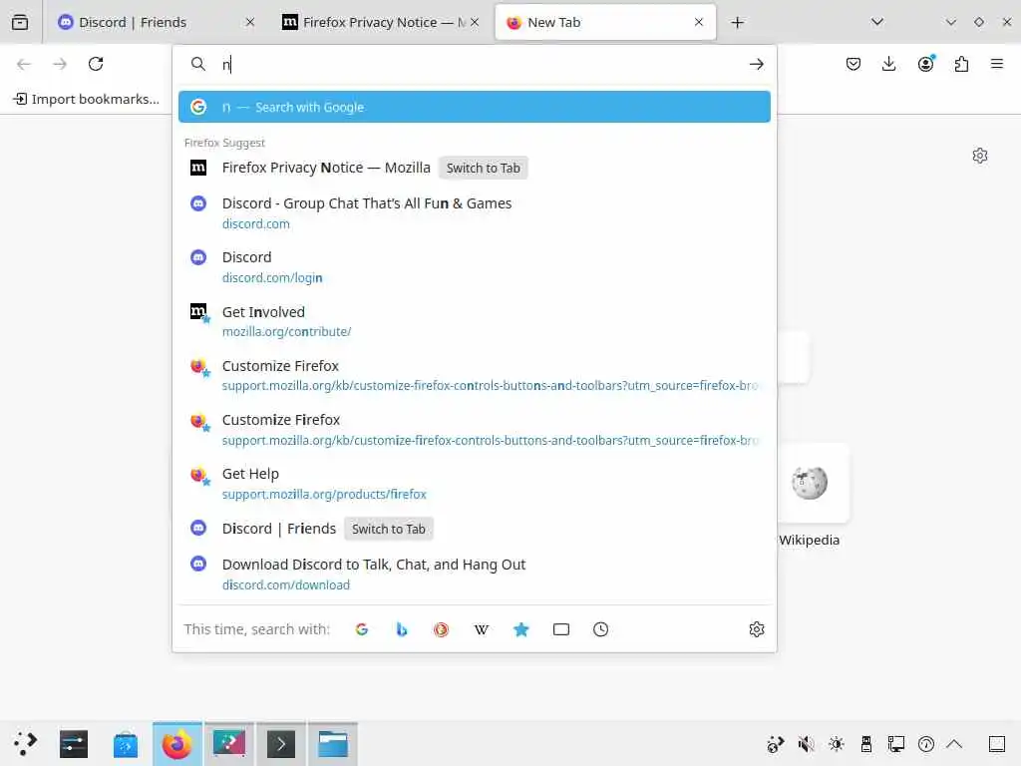The width and height of the screenshot is (1021, 766).
Task: Go forward to the next page
Action: 60,64
